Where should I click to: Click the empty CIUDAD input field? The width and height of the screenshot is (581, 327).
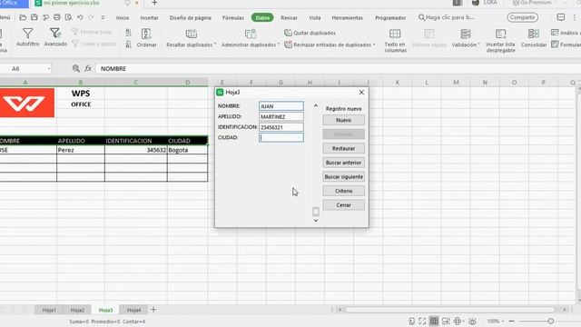pos(281,137)
